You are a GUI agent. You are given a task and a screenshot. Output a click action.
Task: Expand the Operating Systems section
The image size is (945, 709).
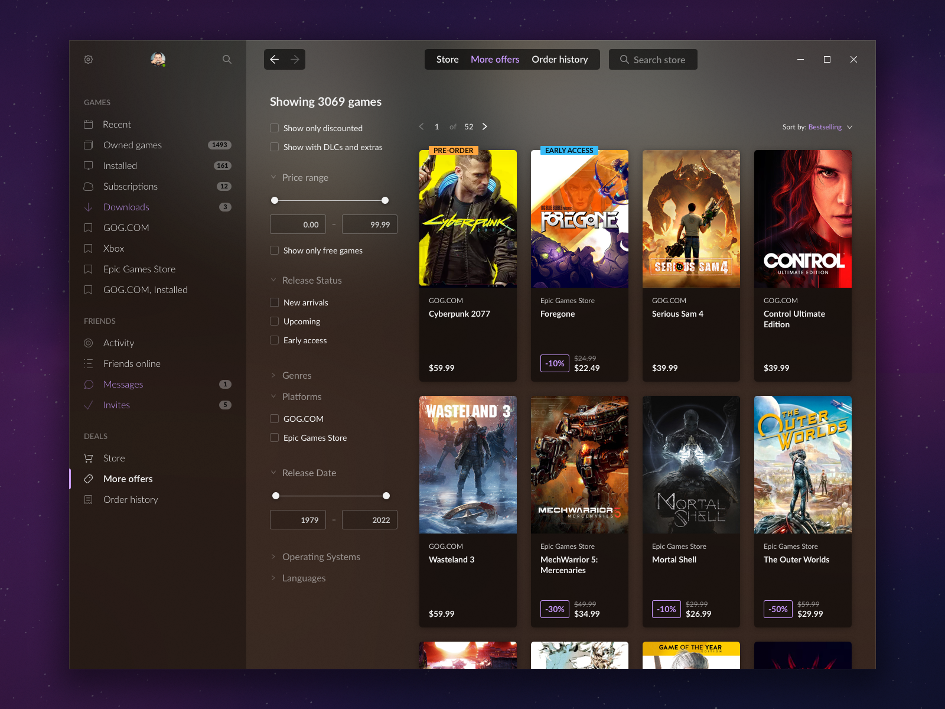tap(315, 557)
